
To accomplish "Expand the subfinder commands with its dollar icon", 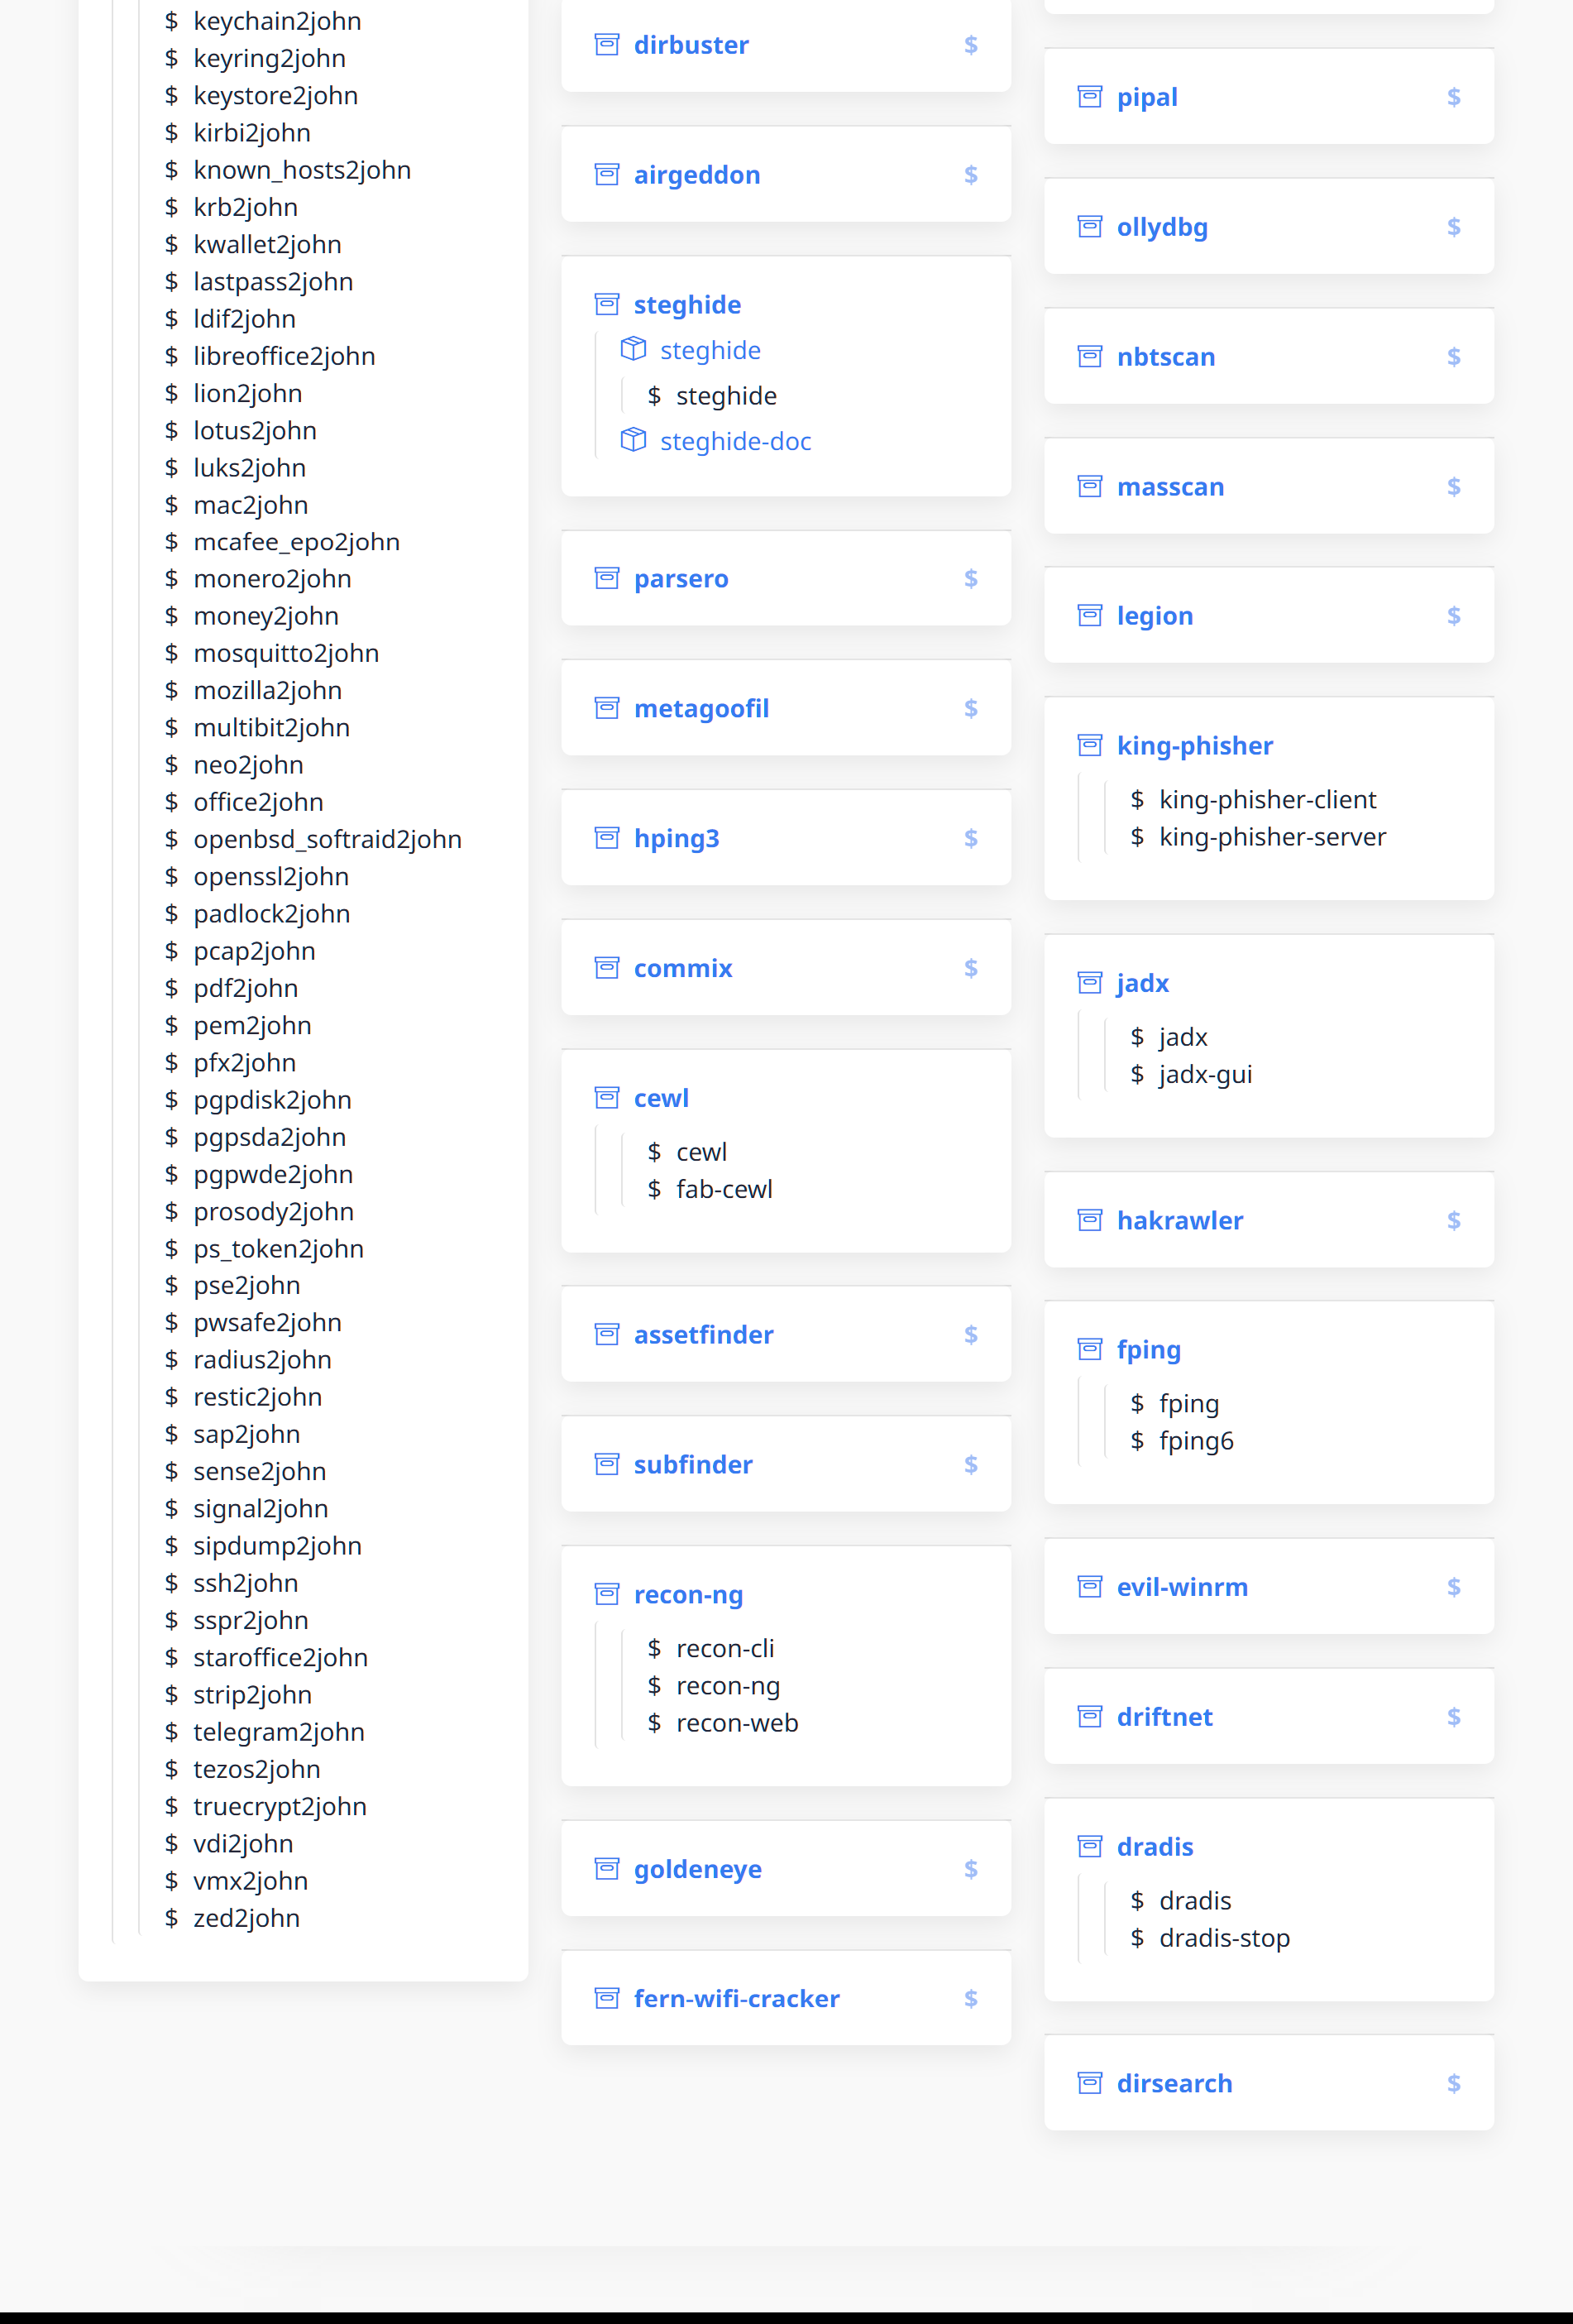I will click(x=970, y=1465).
